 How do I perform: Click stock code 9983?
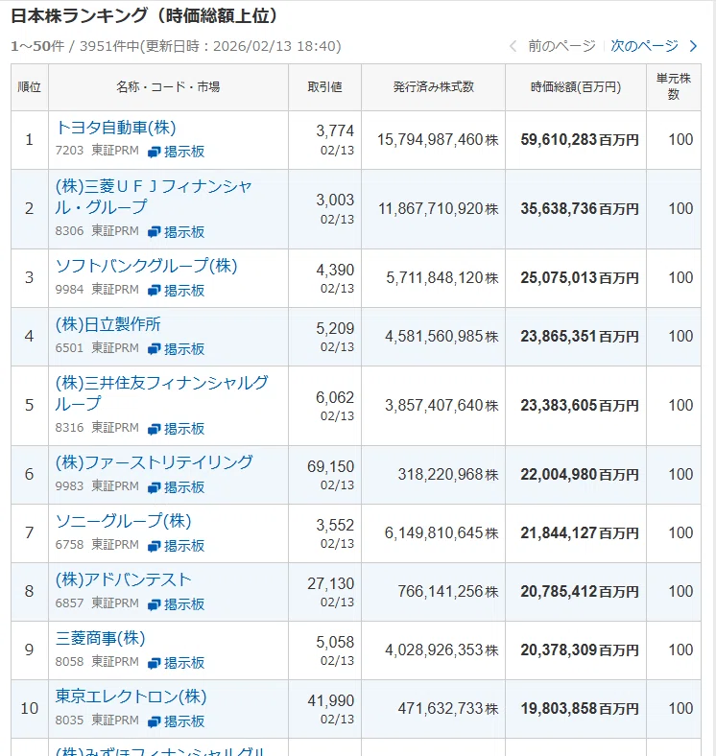[x=69, y=486]
